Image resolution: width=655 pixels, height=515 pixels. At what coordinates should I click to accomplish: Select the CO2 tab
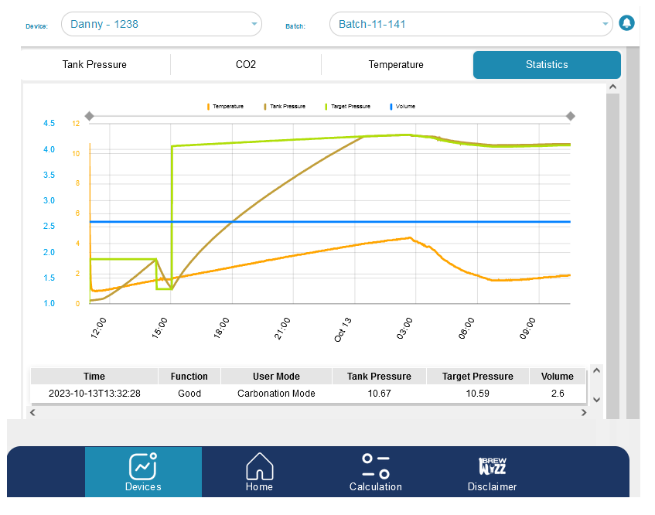245,65
